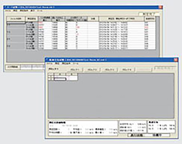Close the front measurement window
This screenshot has width=182, height=144.
[x=176, y=60]
